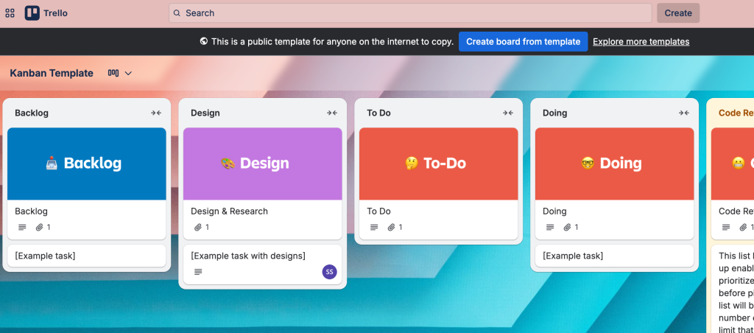This screenshot has height=333, width=754.
Task: Collapse the Backlog list
Action: (156, 113)
